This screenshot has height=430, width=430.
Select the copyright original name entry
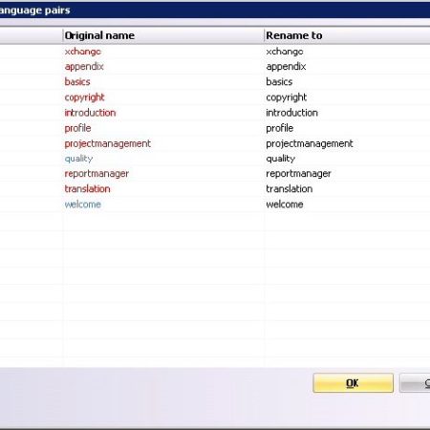tap(84, 97)
